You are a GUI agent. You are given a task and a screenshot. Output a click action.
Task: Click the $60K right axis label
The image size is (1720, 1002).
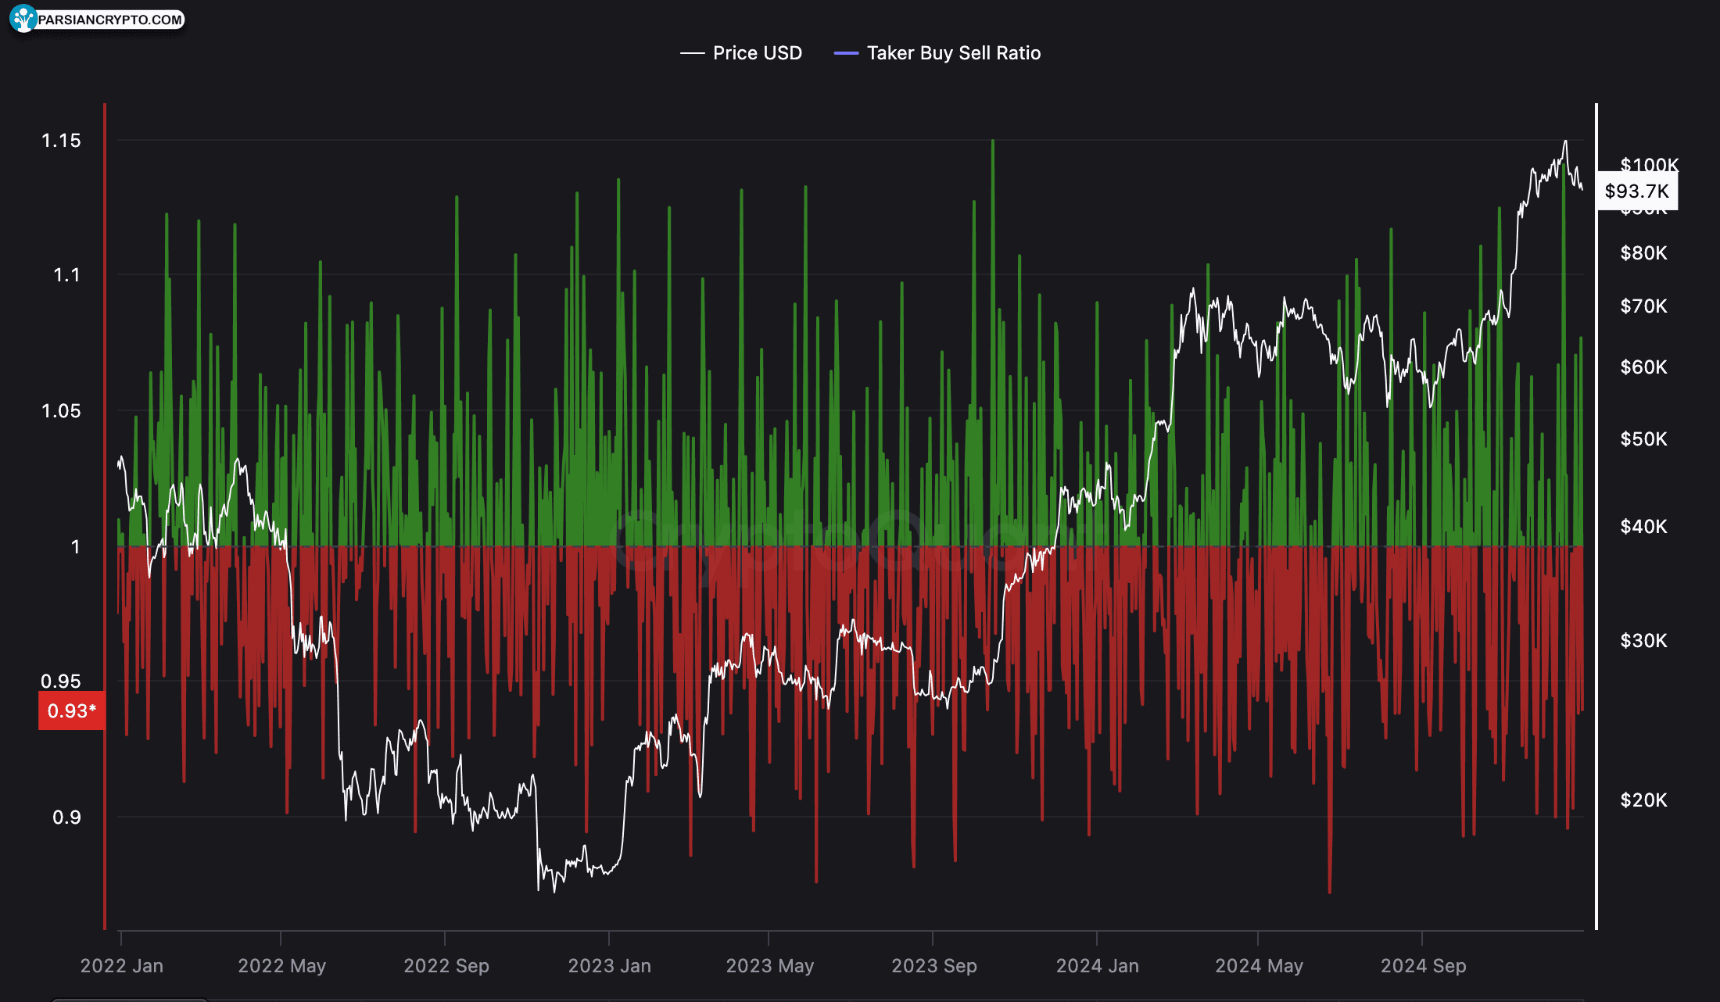[x=1644, y=367]
